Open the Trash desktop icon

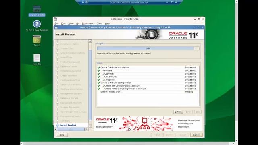(x=37, y=41)
